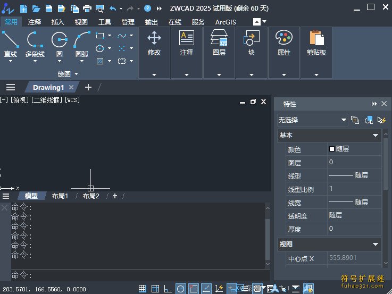Image resolution: width=392 pixels, height=294 pixels.
Task: Open the 属性 properties panel button
Action: coord(284,43)
